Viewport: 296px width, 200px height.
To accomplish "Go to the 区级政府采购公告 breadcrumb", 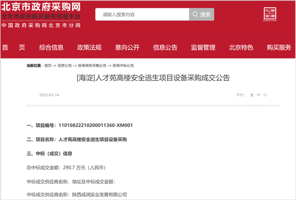I will pyautogui.click(x=92, y=66).
